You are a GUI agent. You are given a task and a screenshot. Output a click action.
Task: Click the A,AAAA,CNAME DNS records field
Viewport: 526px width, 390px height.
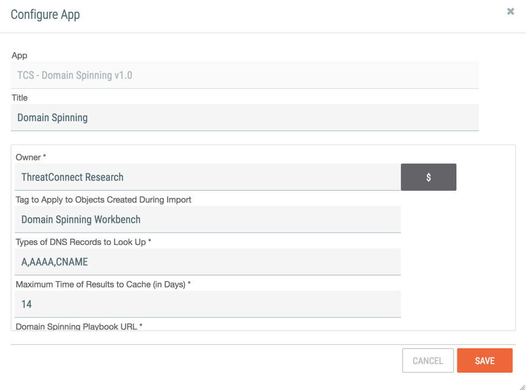coord(208,262)
